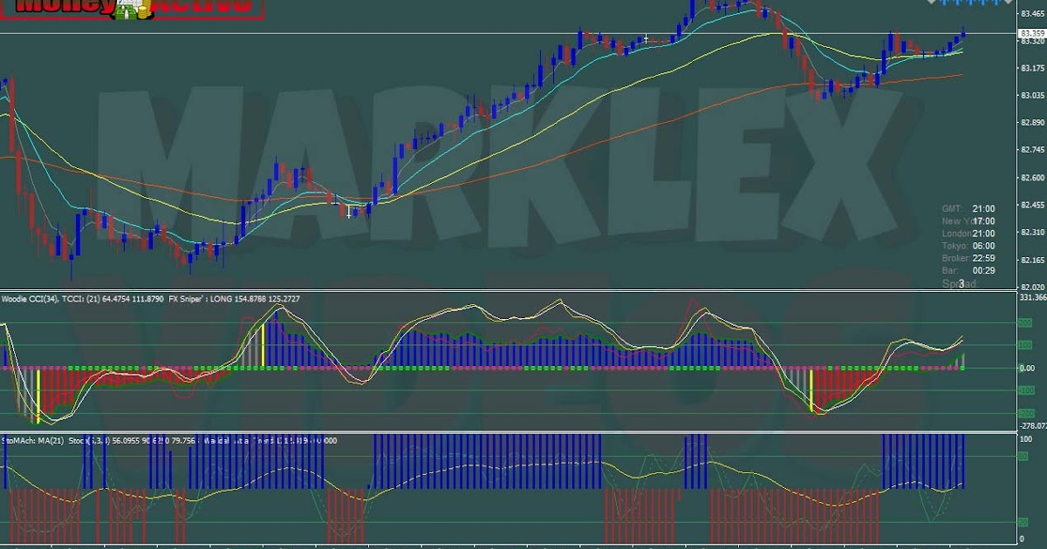This screenshot has width=1047, height=549.
Task: Click the CCI pane 0.00 level label
Action: pyautogui.click(x=1029, y=368)
